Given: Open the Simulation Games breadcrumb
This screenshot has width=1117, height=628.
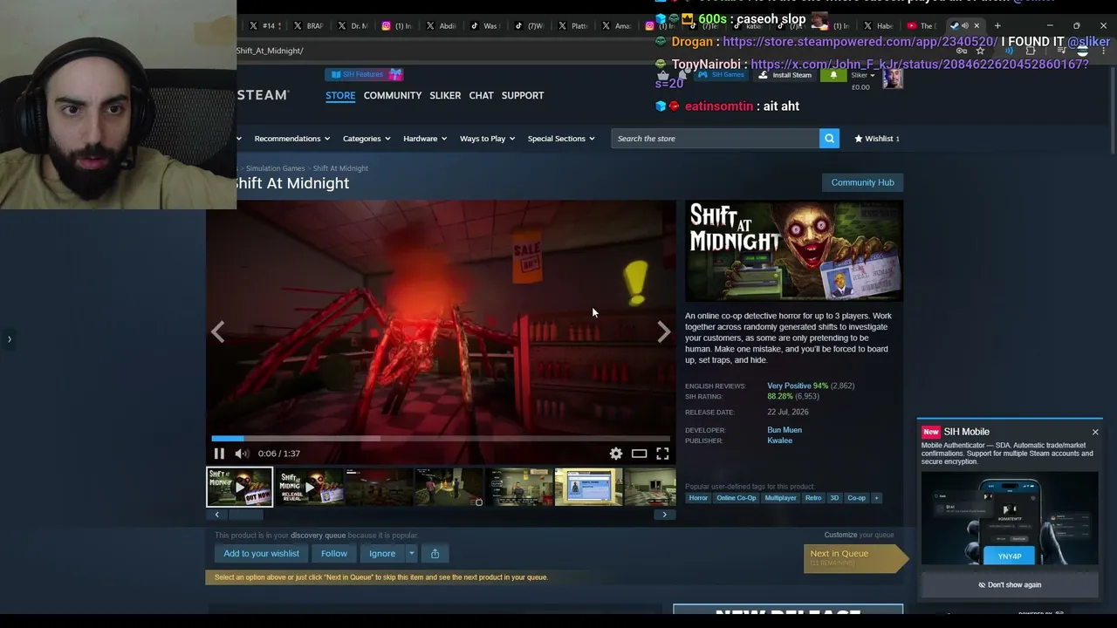Looking at the screenshot, I should tap(275, 168).
